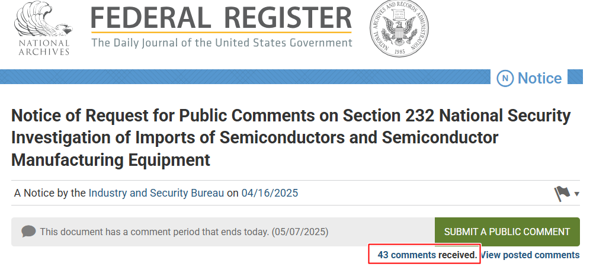The height and width of the screenshot is (276, 593).
Task: Click the flag icon beside the date
Action: (x=562, y=194)
